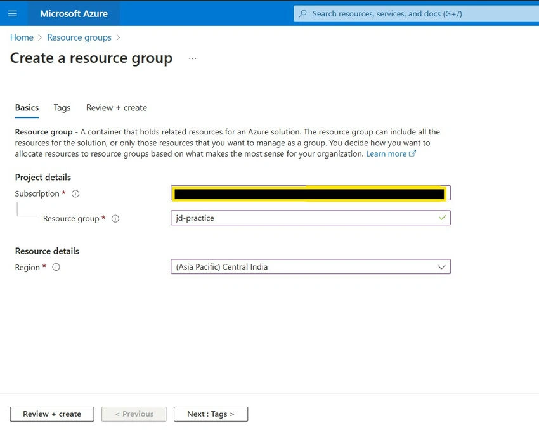
Task: Click the search magnifier icon
Action: [x=303, y=13]
